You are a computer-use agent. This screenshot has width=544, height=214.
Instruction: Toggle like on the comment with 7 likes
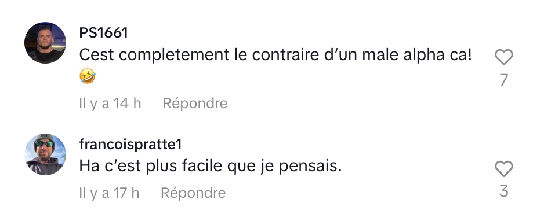[x=503, y=57]
